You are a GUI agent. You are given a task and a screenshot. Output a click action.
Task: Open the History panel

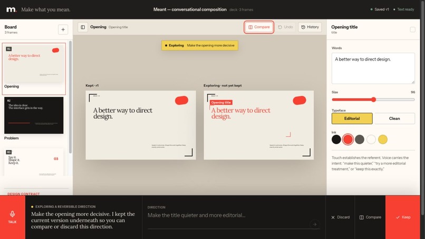(x=310, y=27)
